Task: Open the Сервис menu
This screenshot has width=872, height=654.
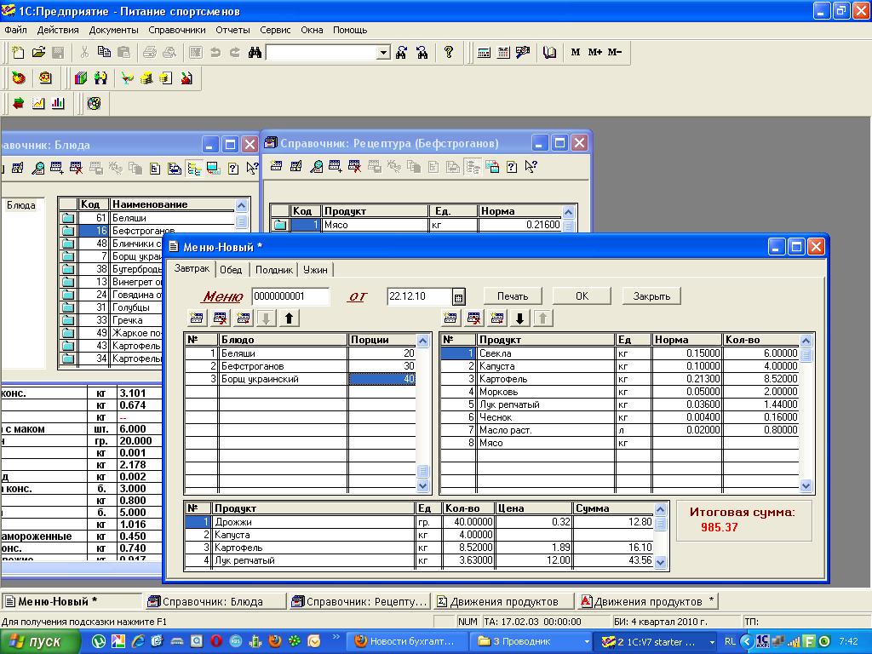Action: (x=275, y=30)
